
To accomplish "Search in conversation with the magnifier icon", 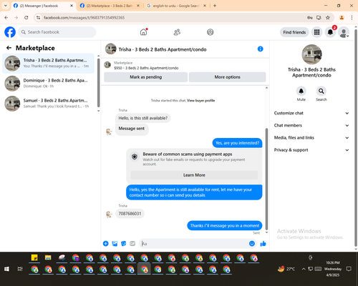I will coord(321,91).
